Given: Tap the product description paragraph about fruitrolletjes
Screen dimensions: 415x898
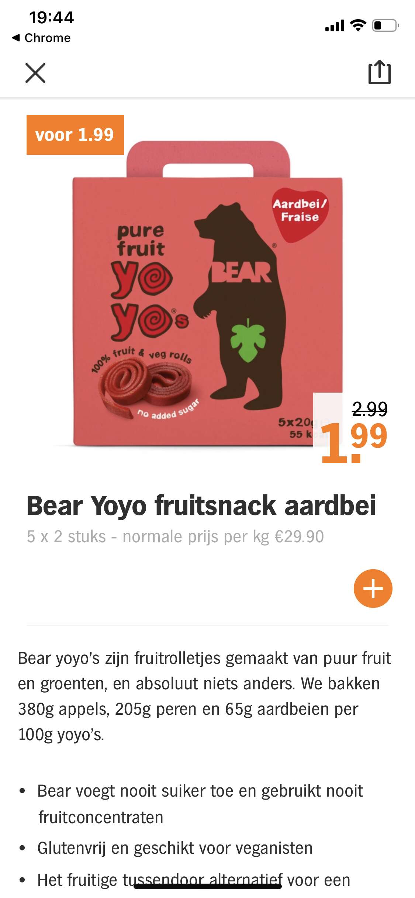Looking at the screenshot, I should 204,696.
